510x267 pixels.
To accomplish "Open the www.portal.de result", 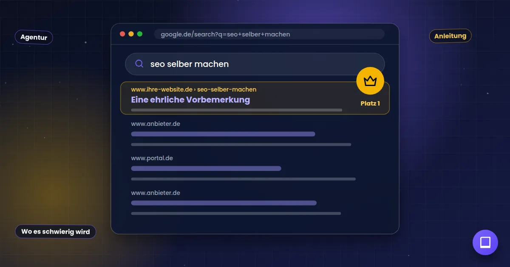I will pos(152,158).
